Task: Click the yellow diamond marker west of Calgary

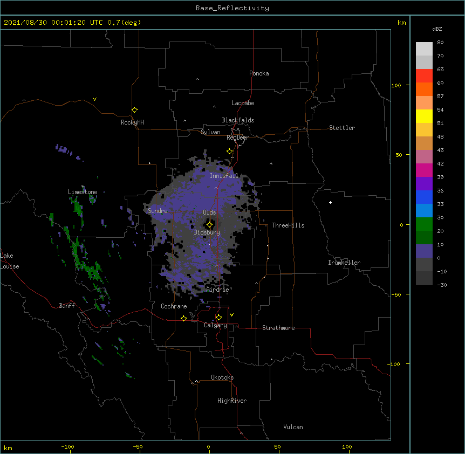Action: coord(183,318)
